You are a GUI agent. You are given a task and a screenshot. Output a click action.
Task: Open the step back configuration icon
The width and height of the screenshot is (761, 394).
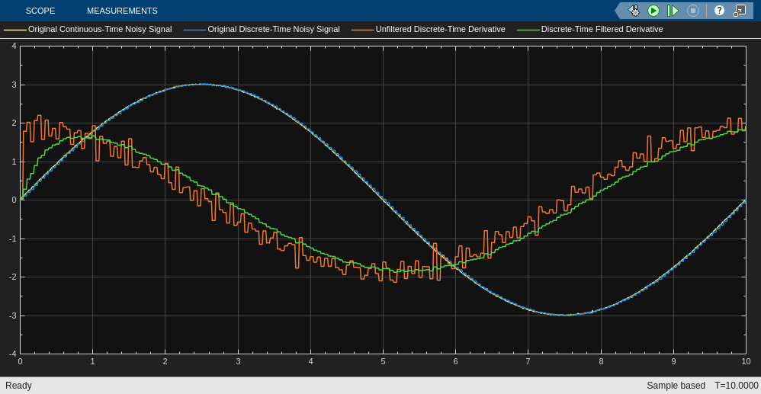click(634, 11)
